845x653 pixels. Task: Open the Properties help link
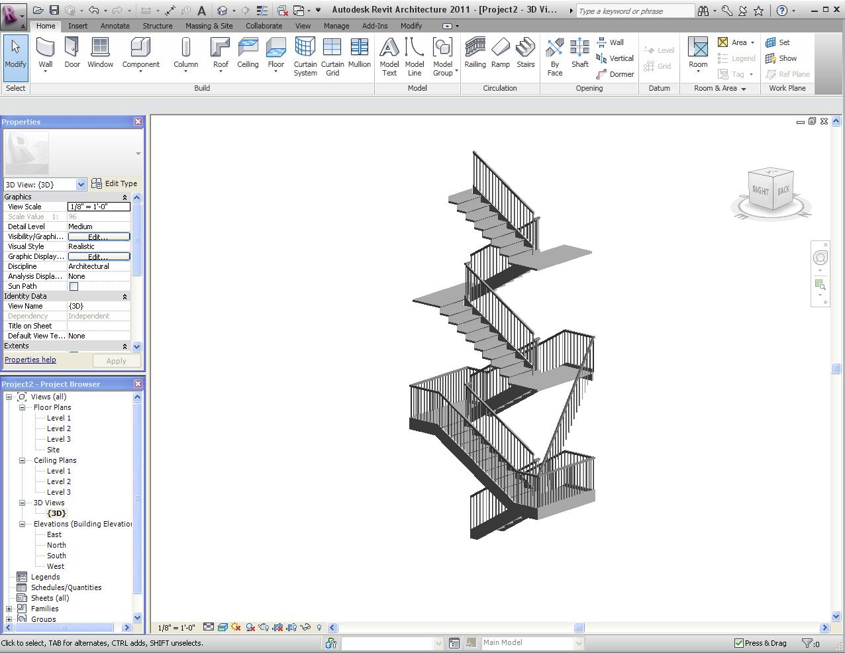pyautogui.click(x=30, y=360)
